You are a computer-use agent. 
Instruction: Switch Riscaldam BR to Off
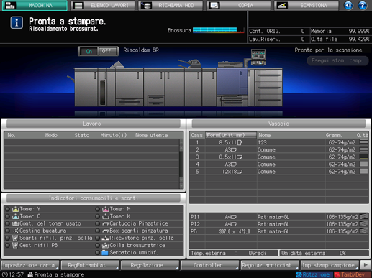pos(108,51)
